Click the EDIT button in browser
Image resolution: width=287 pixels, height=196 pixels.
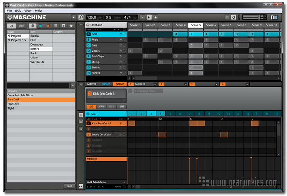(x=69, y=186)
